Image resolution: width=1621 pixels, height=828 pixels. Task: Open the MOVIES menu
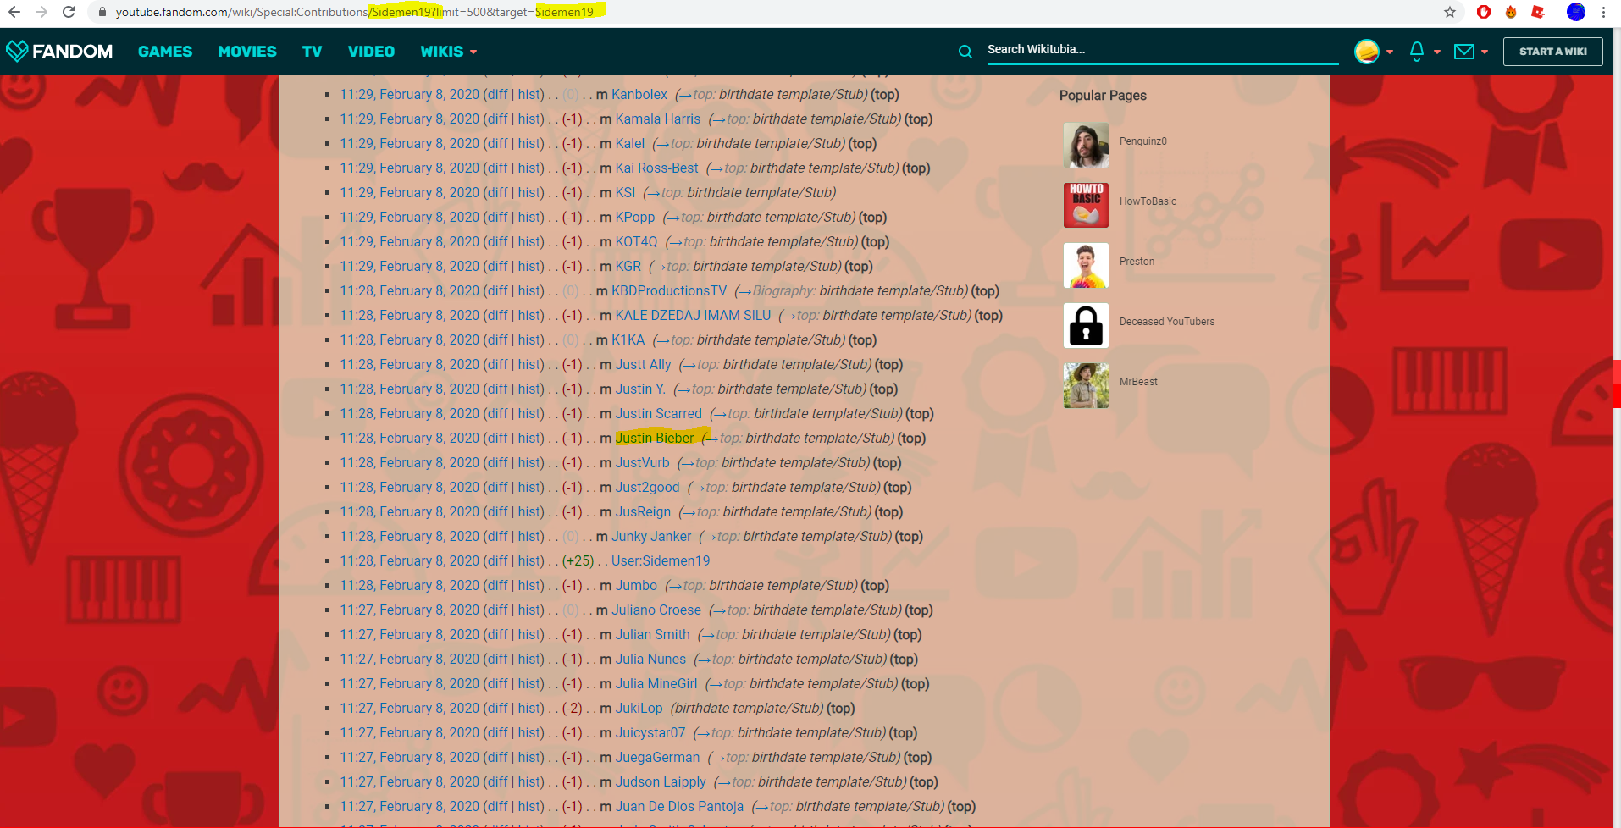click(x=247, y=52)
